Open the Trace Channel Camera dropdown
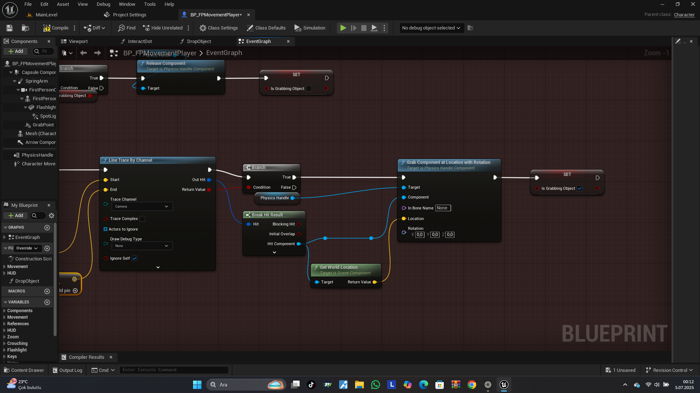700x393 pixels. [x=142, y=207]
